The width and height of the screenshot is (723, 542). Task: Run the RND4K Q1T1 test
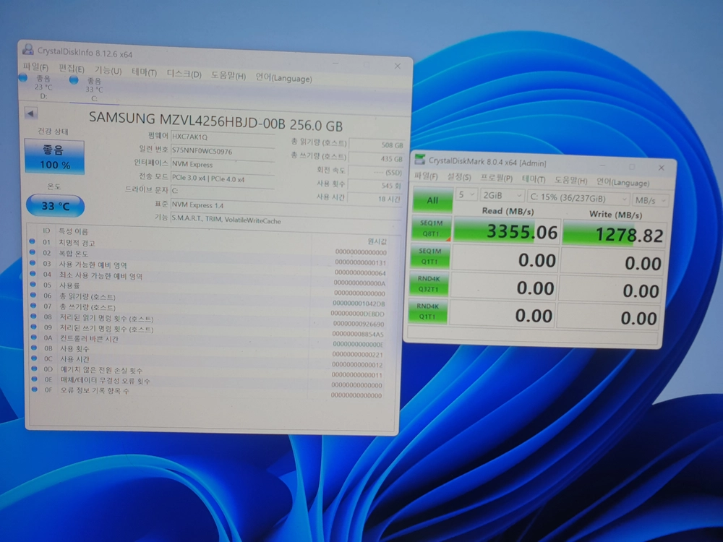tap(427, 311)
